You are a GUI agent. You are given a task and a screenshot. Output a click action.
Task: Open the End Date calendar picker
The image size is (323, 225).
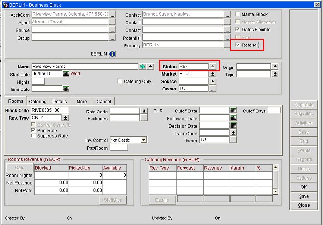(x=66, y=89)
